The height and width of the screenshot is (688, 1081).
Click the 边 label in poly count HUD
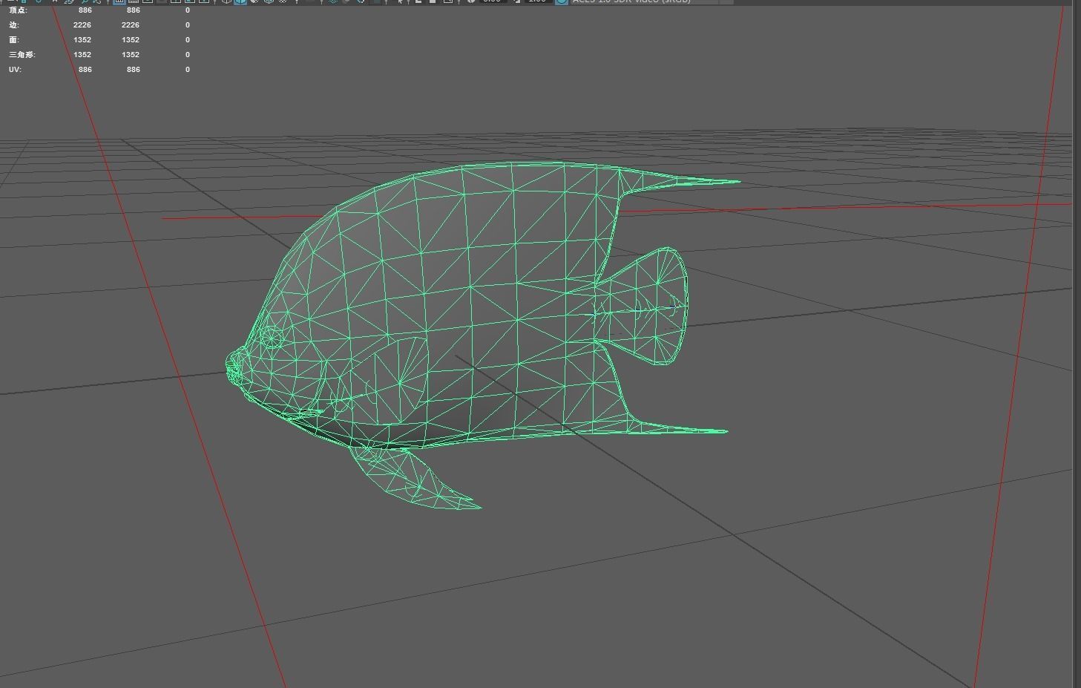13,25
